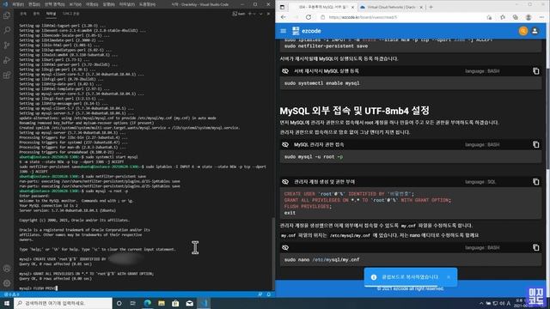Open File Explorer from the taskbar
This screenshot has height=309, width=550.
click(162, 303)
